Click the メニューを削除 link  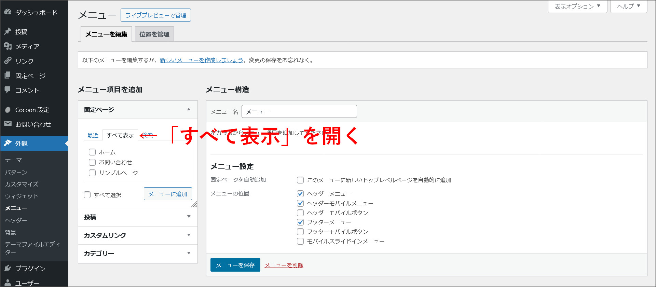(x=284, y=265)
